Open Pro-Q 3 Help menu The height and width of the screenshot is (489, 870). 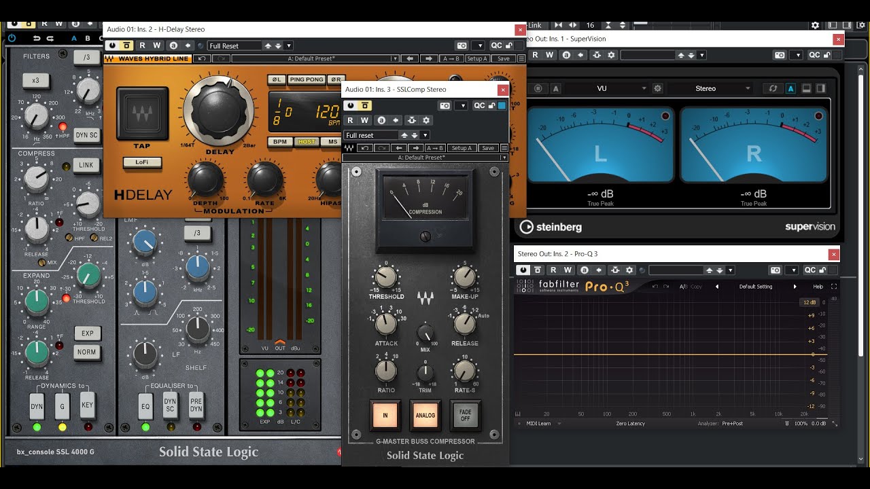(818, 287)
